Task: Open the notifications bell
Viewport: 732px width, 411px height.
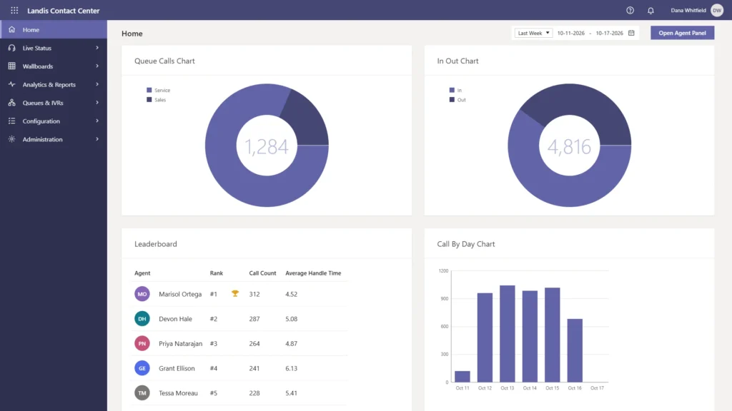Action: pyautogui.click(x=651, y=10)
